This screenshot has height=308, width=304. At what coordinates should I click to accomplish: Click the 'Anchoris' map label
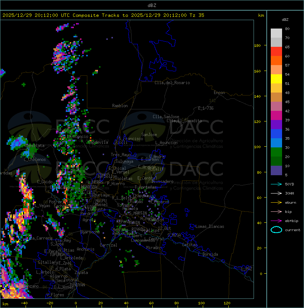click(85, 249)
